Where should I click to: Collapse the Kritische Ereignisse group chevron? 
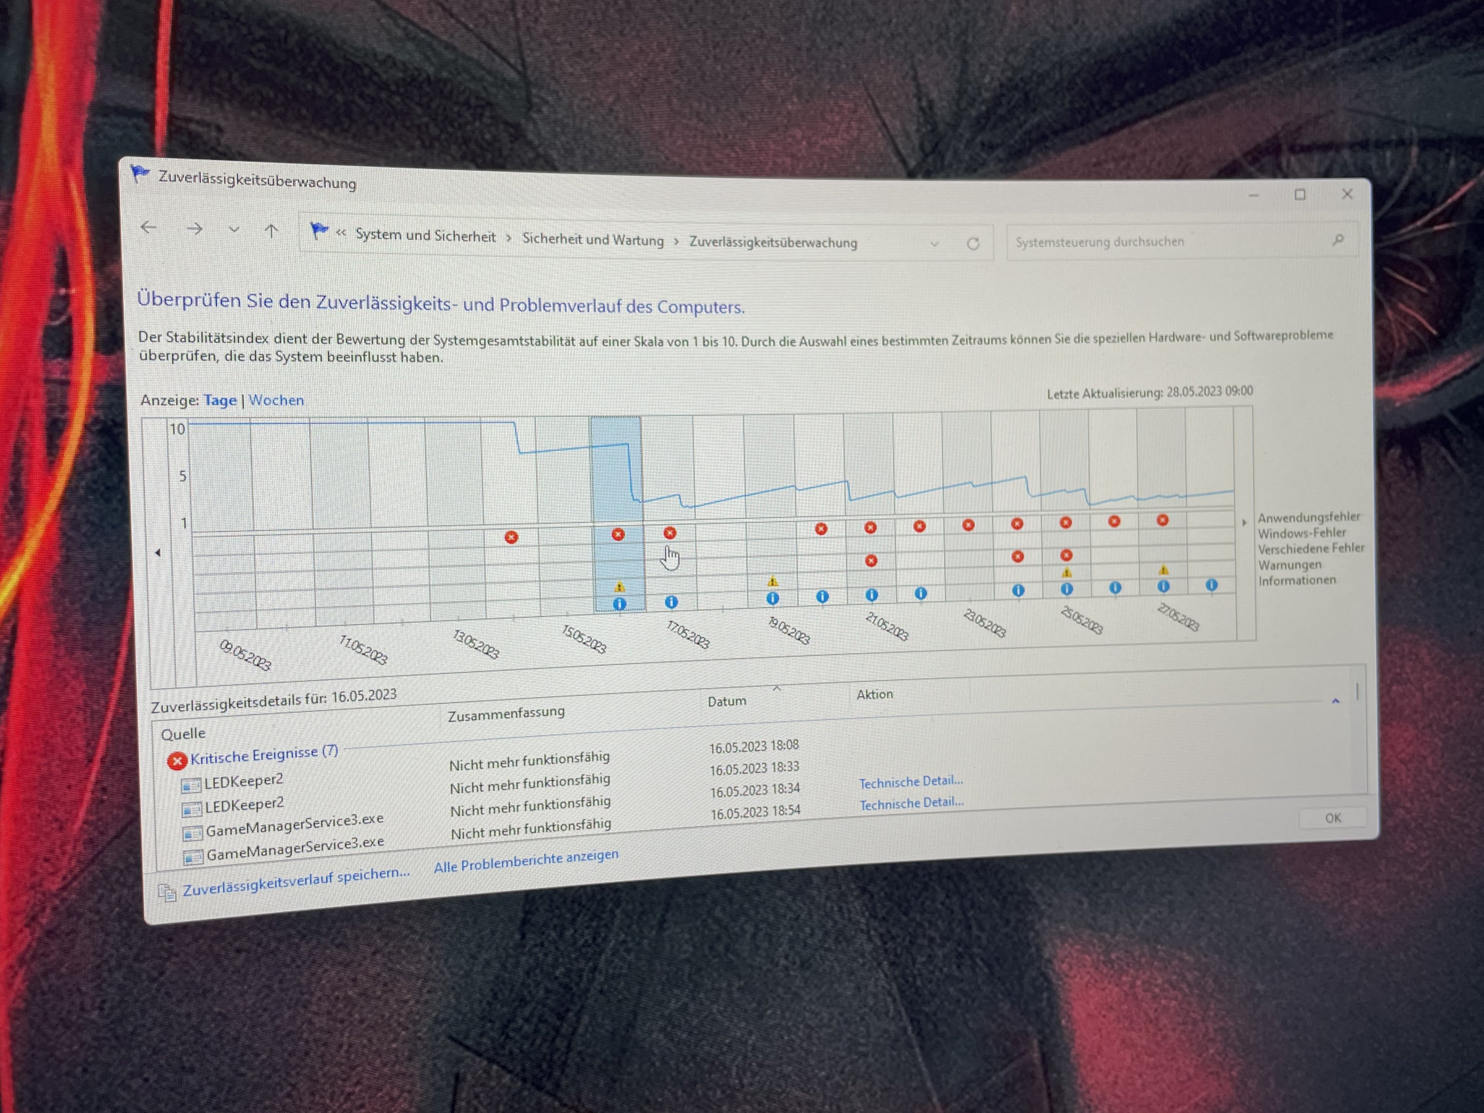click(x=1335, y=701)
